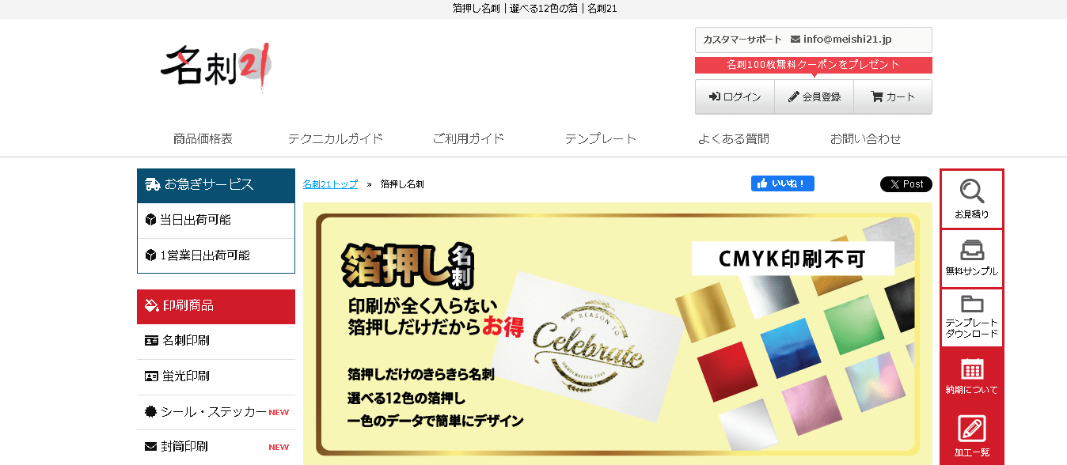The image size is (1067, 465).
Task: Select 当日出荷可能 in the sidebar
Action: [216, 220]
